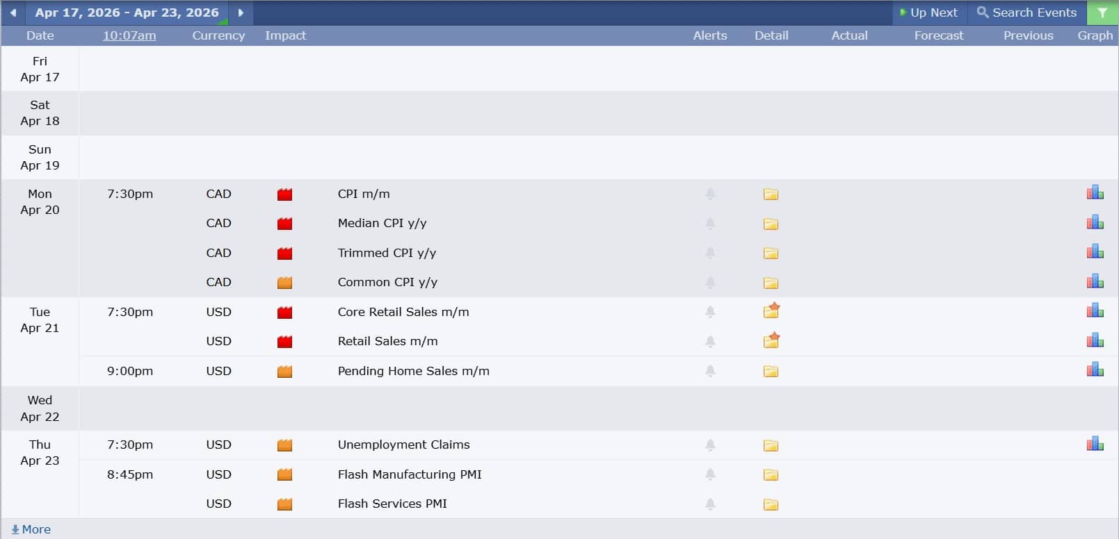1119x539 pixels.
Task: Open graph for CAD CPI m/m
Action: (x=1095, y=193)
